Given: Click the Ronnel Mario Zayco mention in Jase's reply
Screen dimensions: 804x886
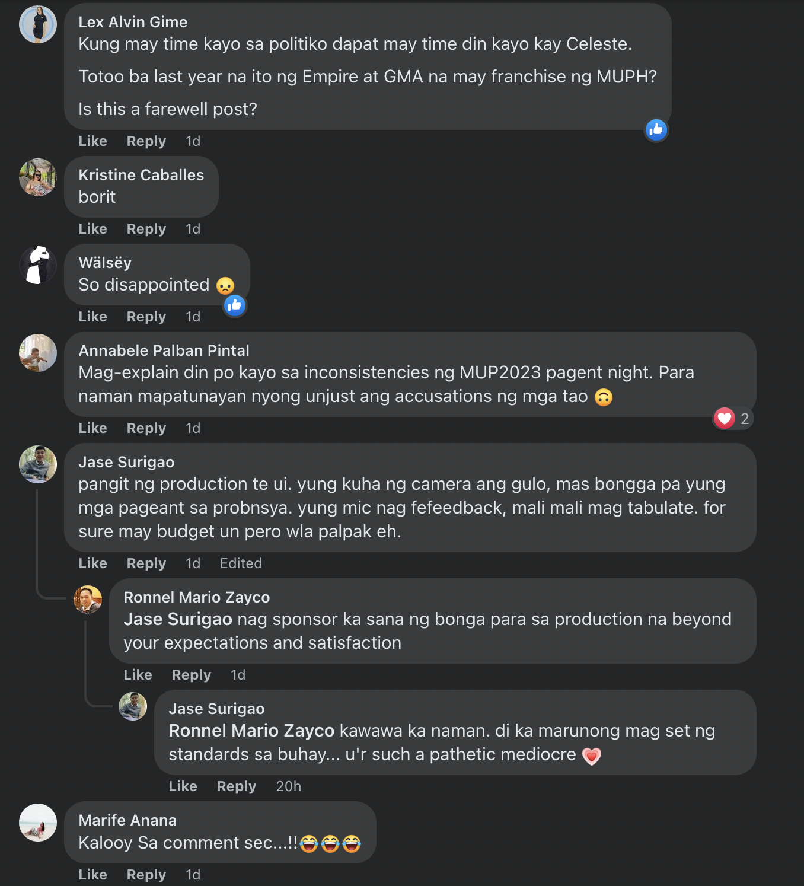Looking at the screenshot, I should click(x=251, y=731).
